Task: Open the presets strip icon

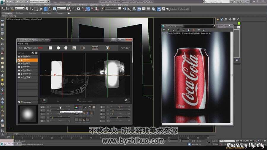Action: 95,48
